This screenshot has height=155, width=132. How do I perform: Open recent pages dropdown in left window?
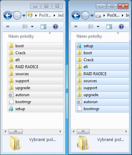tap(24, 16)
